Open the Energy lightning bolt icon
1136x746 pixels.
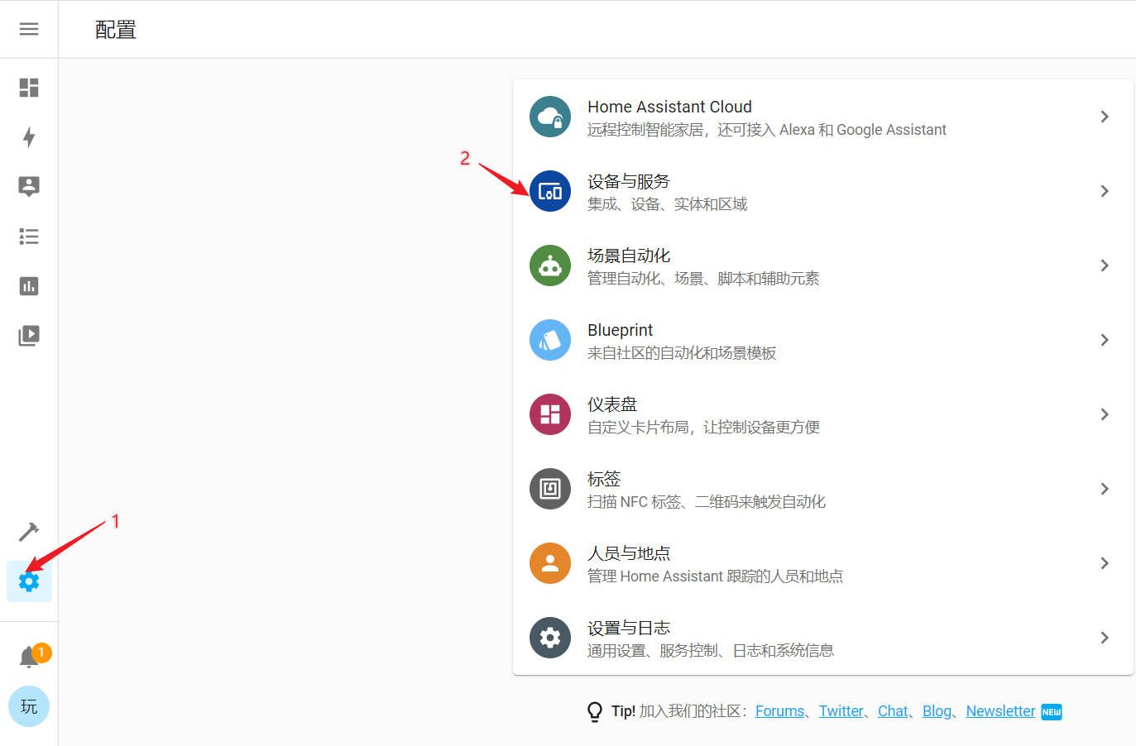(x=29, y=137)
